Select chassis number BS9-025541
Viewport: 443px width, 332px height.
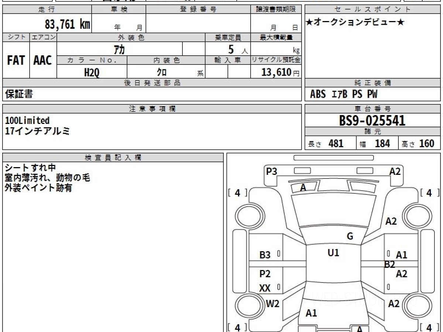[x=372, y=120]
